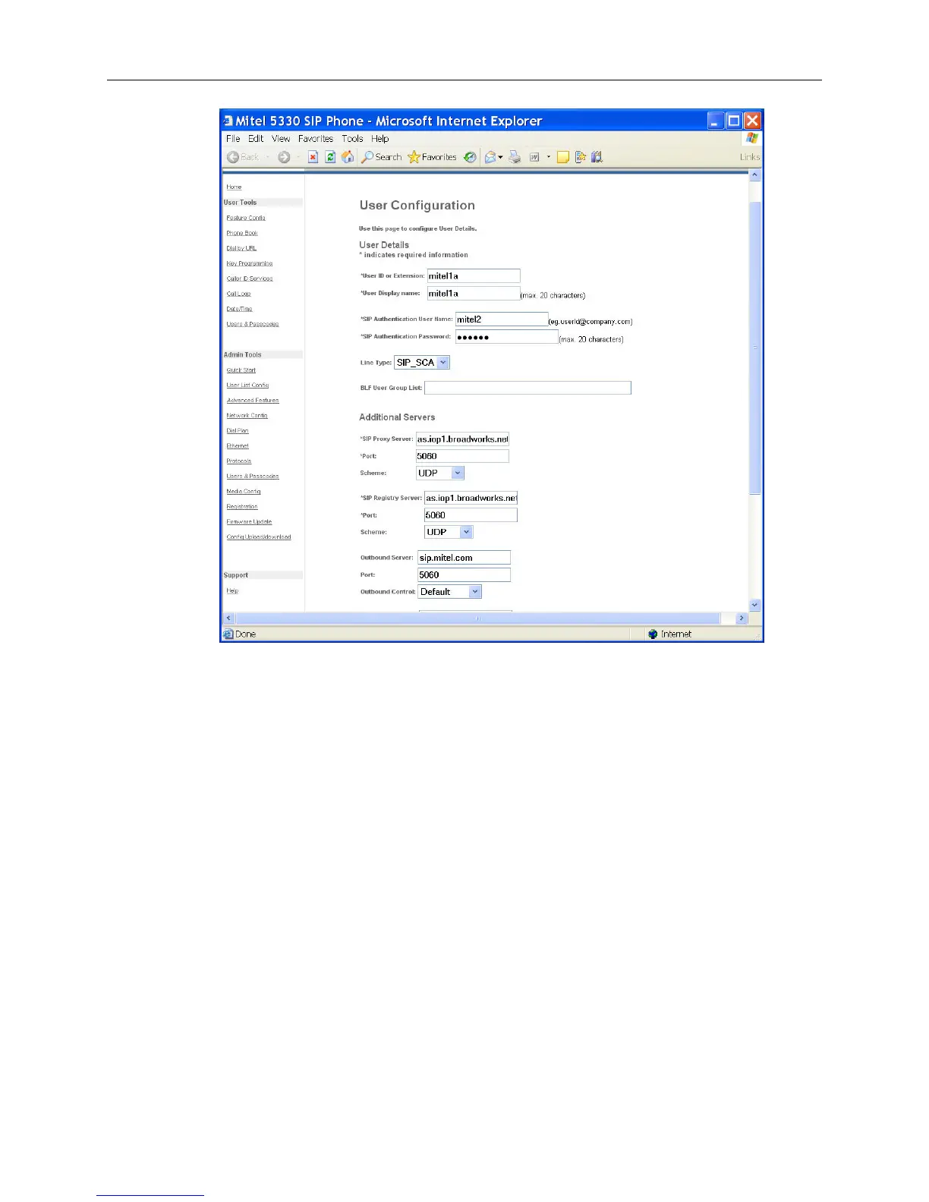Open the Help link under Support
This screenshot has width=929, height=1202.
click(232, 591)
